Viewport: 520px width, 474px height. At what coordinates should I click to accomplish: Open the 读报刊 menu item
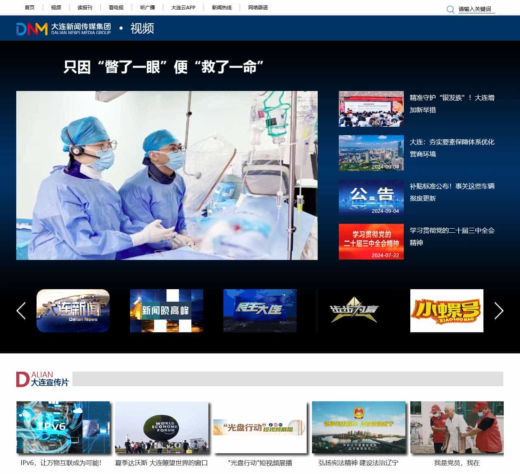click(x=83, y=7)
